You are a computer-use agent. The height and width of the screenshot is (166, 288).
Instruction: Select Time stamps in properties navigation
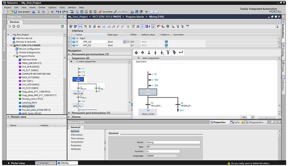[77, 138]
